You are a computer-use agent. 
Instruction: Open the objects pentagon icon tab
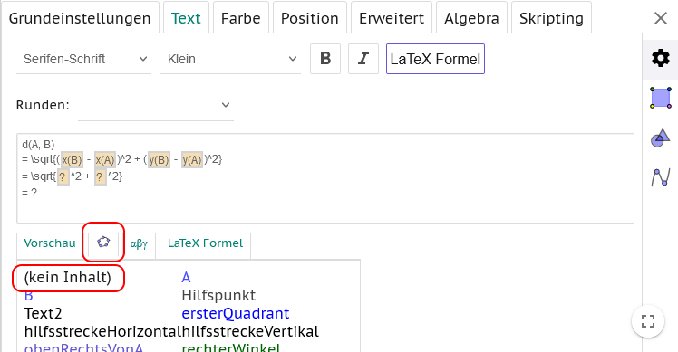[103, 242]
